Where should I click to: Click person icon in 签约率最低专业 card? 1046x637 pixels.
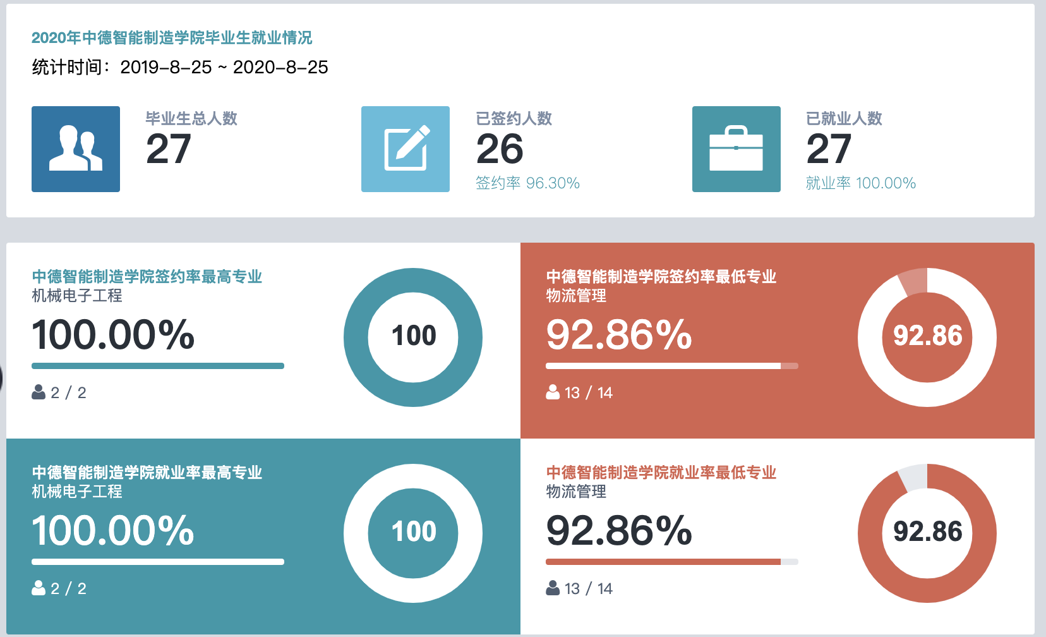coord(553,392)
